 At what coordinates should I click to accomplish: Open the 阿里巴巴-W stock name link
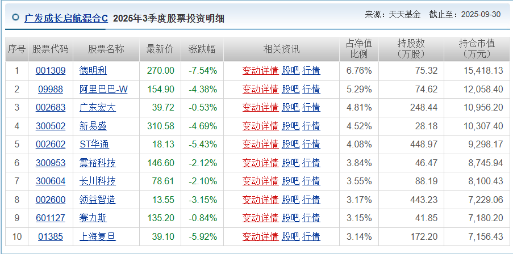pyautogui.click(x=103, y=89)
